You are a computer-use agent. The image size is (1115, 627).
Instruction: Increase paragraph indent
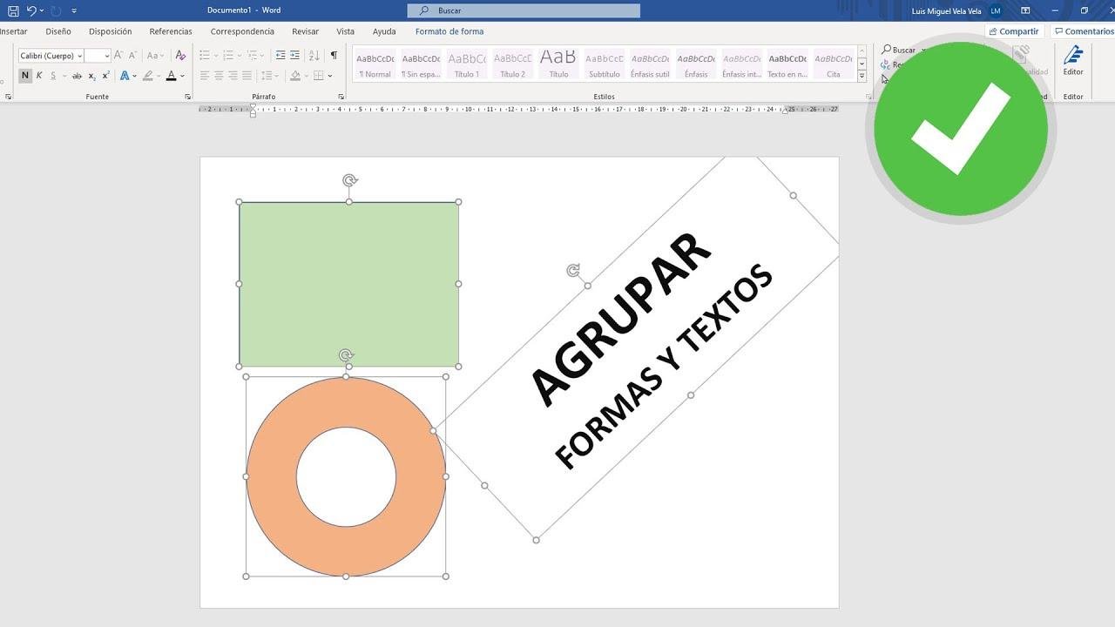(x=294, y=56)
